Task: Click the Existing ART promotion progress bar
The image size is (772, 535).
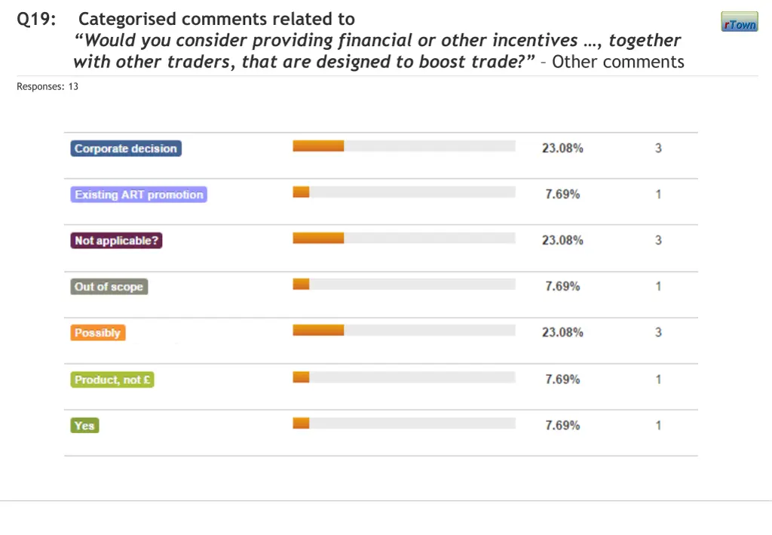Action: (403, 192)
